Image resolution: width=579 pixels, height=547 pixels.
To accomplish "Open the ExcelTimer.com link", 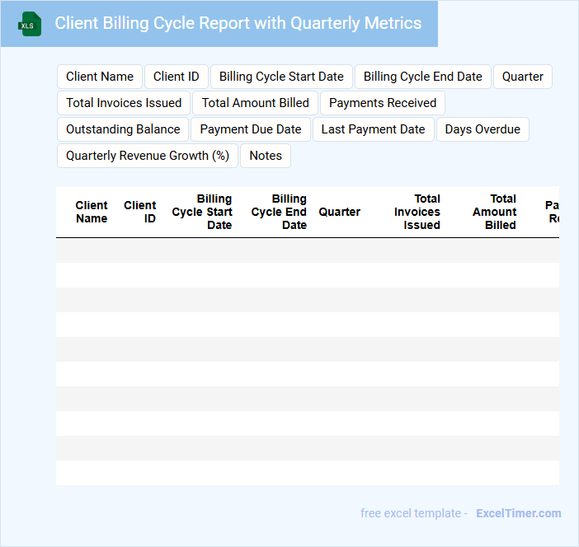I will 518,513.
